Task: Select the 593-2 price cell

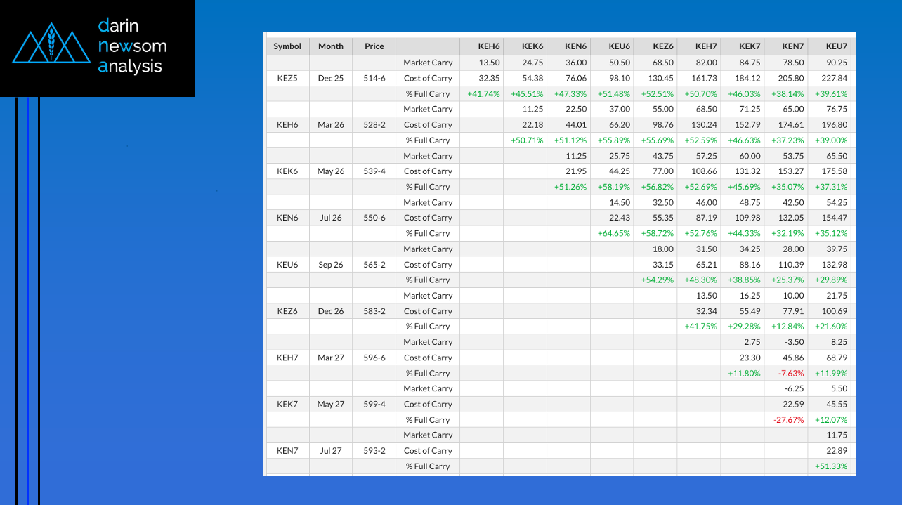Action: 374,451
